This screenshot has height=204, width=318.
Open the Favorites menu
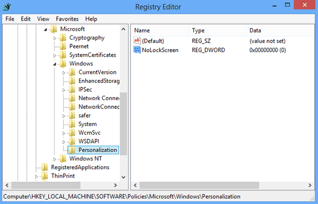(67, 19)
